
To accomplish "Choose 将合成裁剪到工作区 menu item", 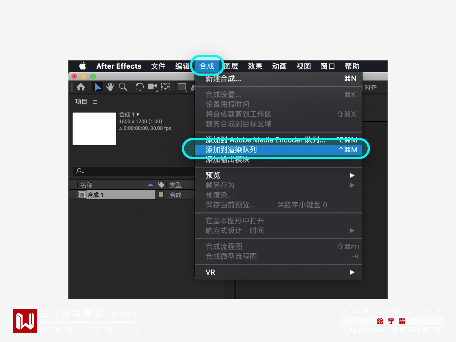I will 278,114.
